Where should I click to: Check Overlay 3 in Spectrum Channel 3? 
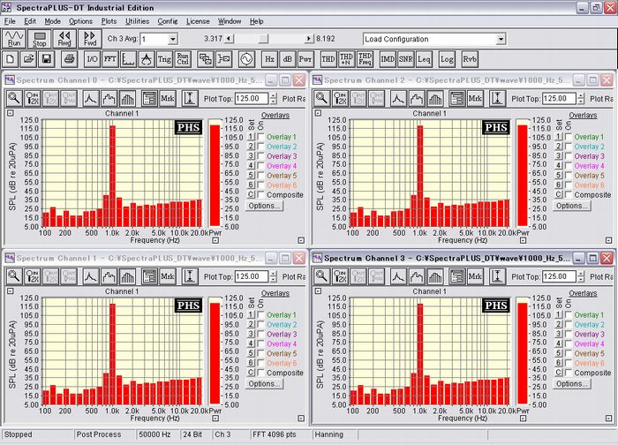[567, 335]
